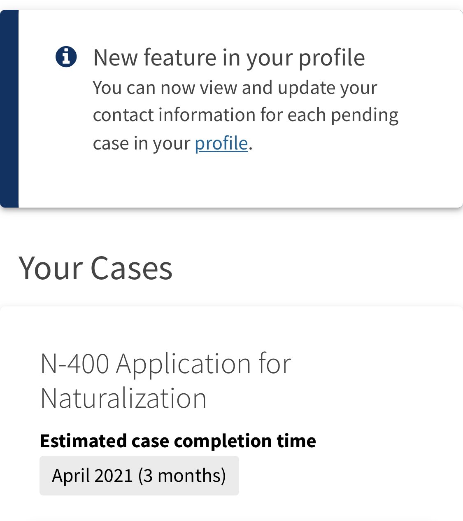Click the dark blue alert accent bar

(9, 109)
